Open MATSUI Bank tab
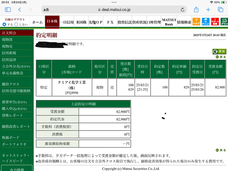228x171 pixels. coord(169,22)
